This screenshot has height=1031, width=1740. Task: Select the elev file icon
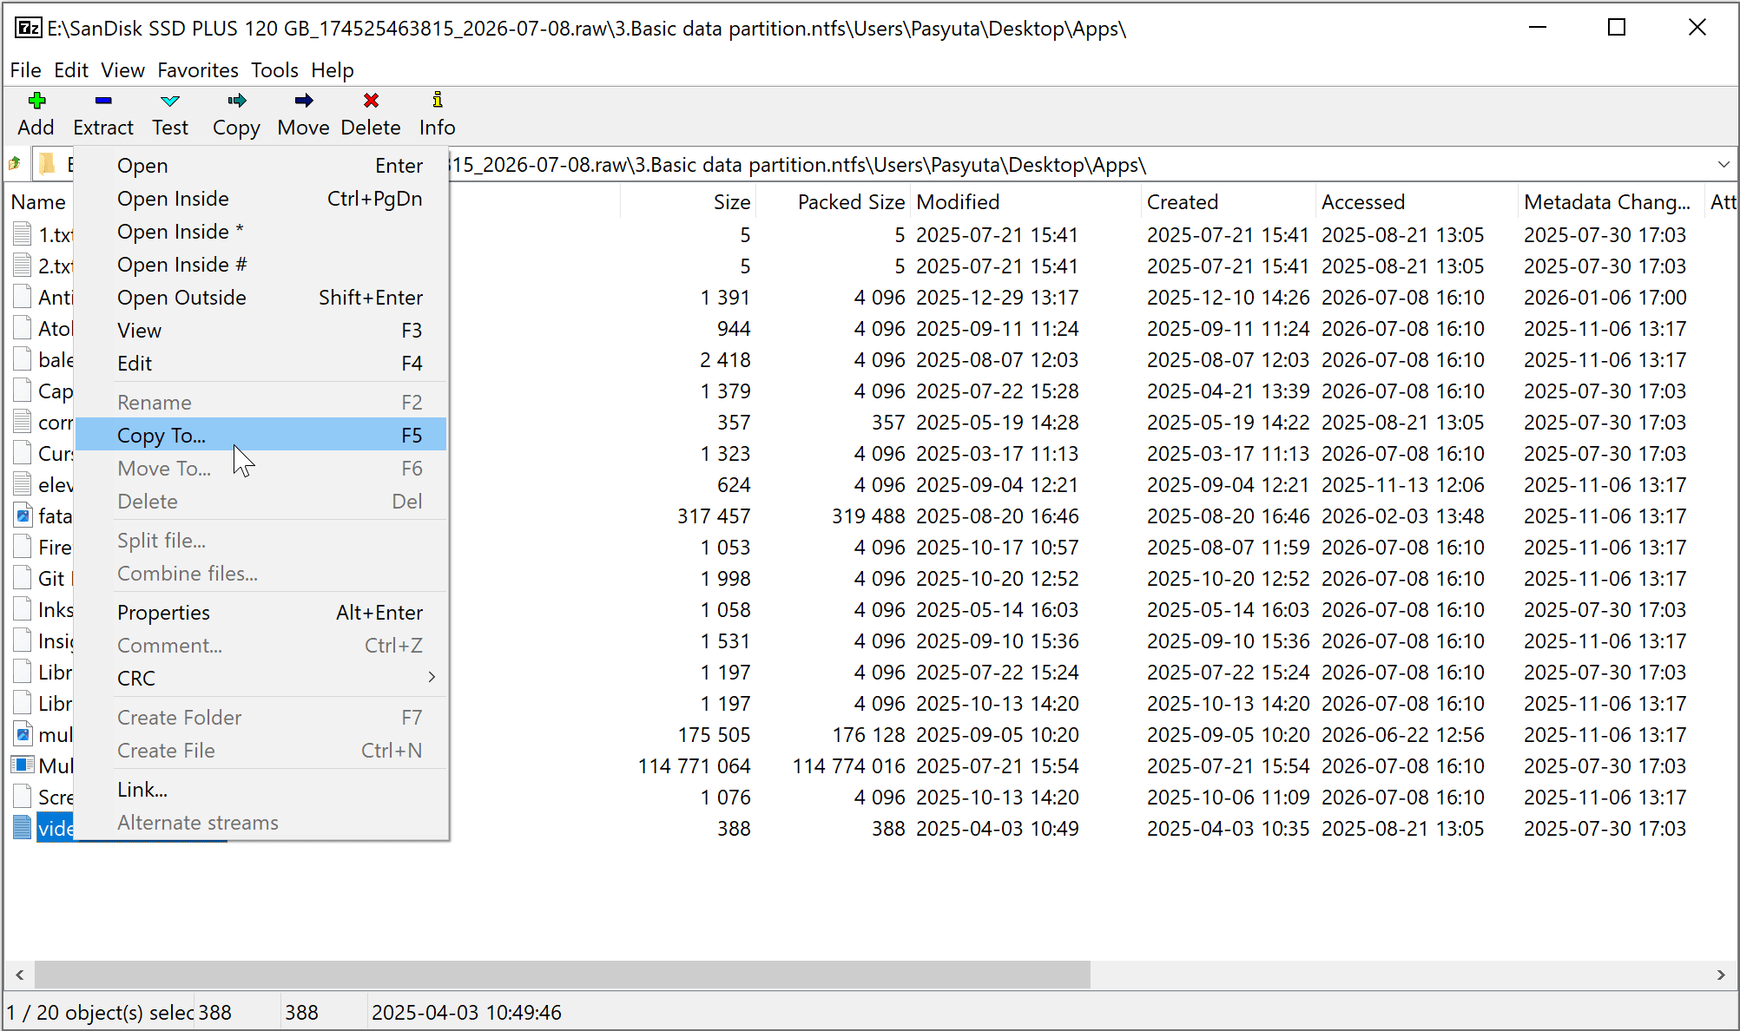pos(23,484)
